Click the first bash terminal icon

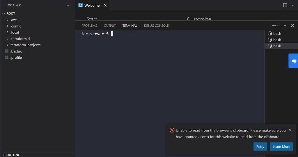tap(270, 34)
